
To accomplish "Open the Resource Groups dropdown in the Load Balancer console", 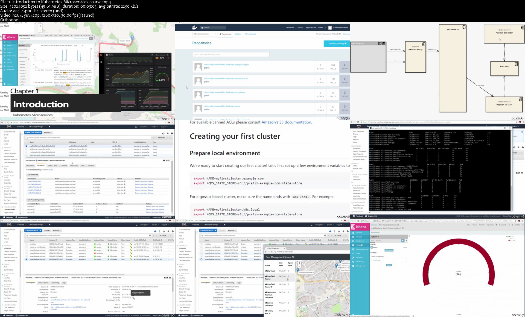I will [x=37, y=127].
